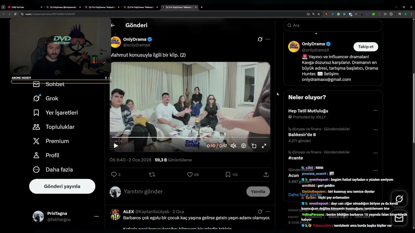Image resolution: width=415 pixels, height=233 pixels.
Task: Enter fullscreen on the video
Action: coord(264,146)
